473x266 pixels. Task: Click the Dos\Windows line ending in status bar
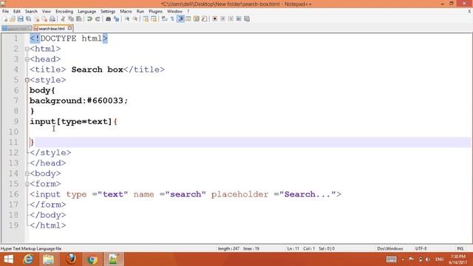[390, 249]
